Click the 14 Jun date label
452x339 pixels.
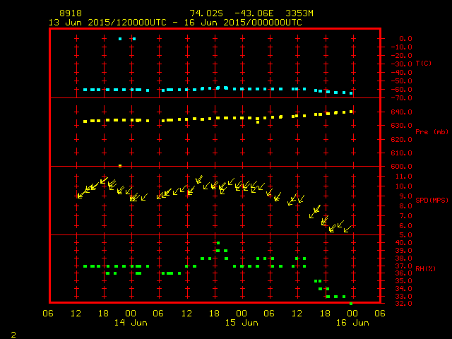point(131,323)
